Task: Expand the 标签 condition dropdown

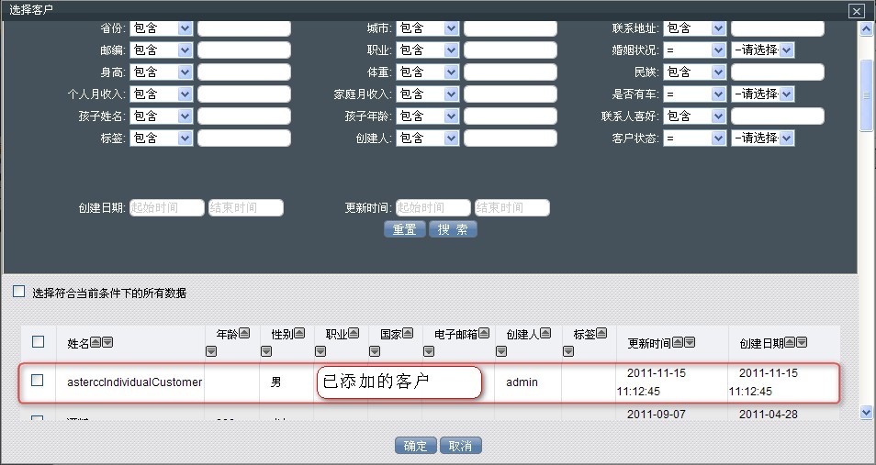Action: point(185,138)
